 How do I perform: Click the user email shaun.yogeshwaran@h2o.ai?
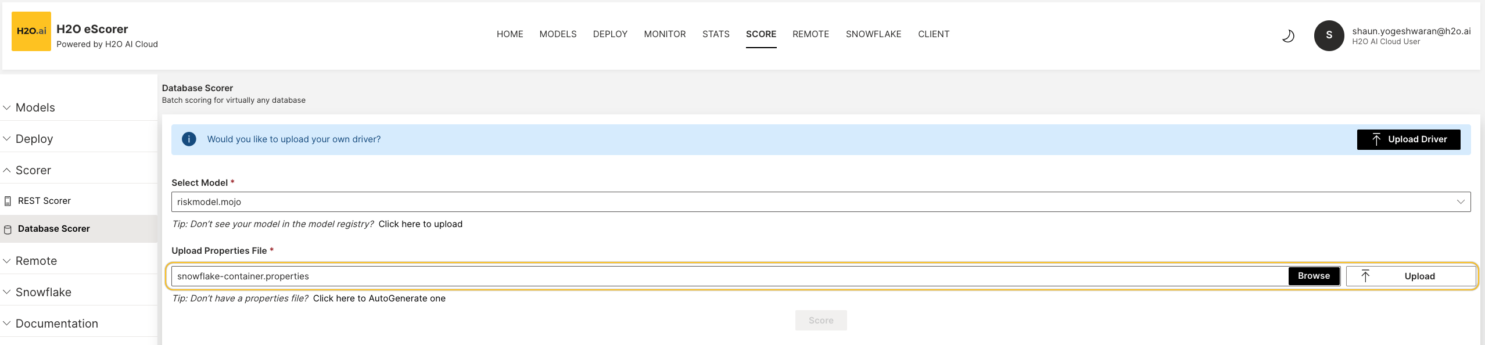[x=1411, y=31]
